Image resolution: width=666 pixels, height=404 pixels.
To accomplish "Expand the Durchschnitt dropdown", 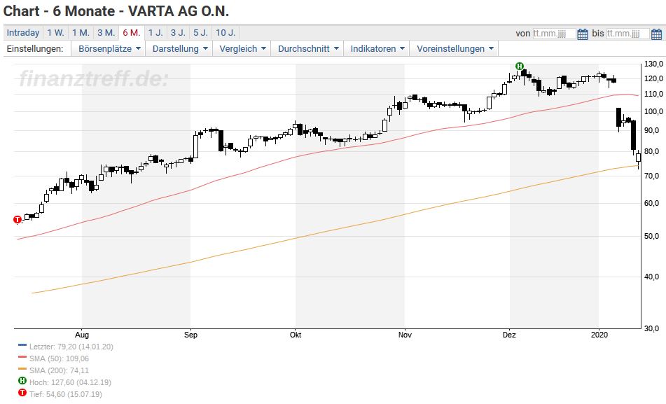I will pyautogui.click(x=308, y=49).
